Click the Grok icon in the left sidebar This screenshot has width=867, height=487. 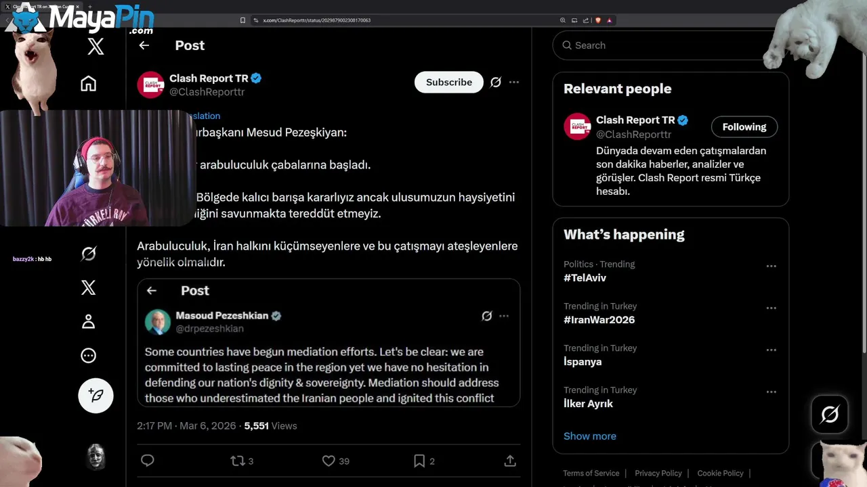[89, 254]
